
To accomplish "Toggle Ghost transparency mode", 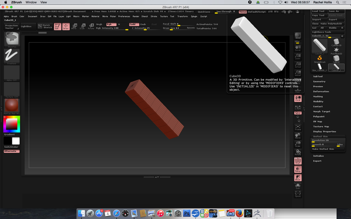I will [x=298, y=178].
